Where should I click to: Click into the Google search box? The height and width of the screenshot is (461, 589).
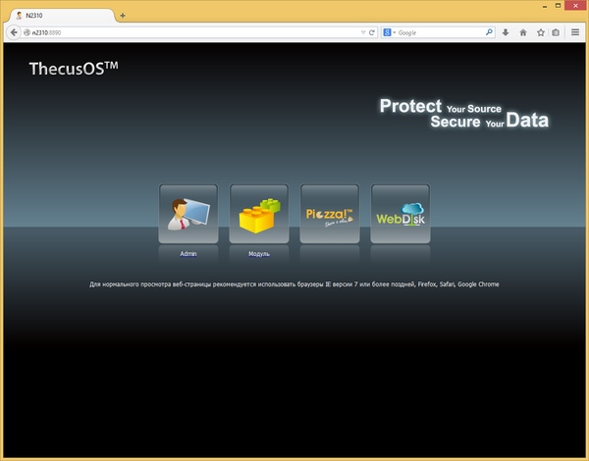[x=440, y=32]
